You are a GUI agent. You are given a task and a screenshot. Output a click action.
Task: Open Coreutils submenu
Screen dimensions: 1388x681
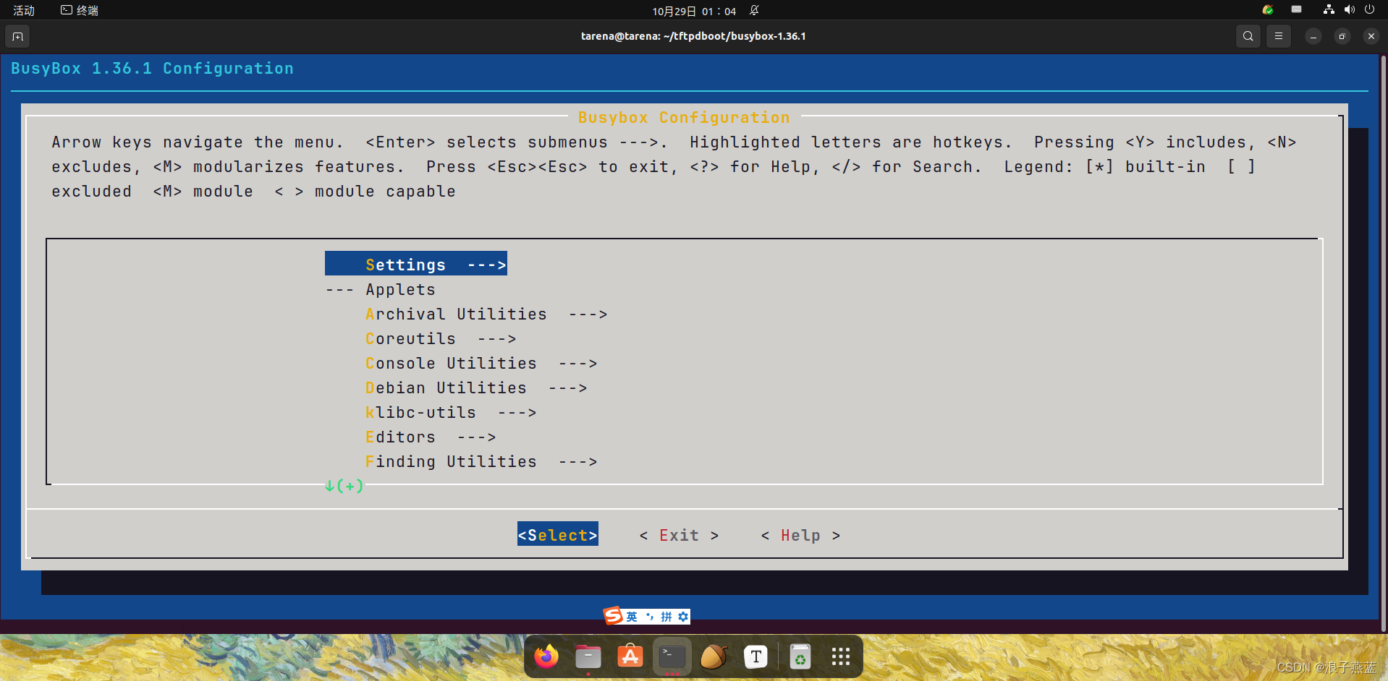pos(441,338)
